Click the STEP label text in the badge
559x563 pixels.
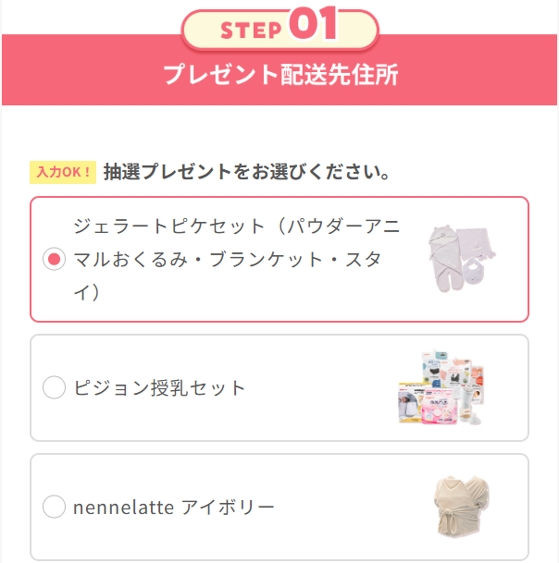(x=251, y=30)
